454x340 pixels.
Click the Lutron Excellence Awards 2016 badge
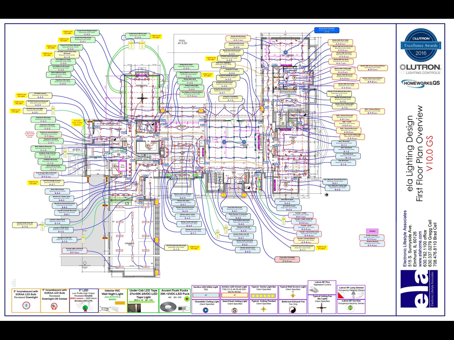pos(420,45)
